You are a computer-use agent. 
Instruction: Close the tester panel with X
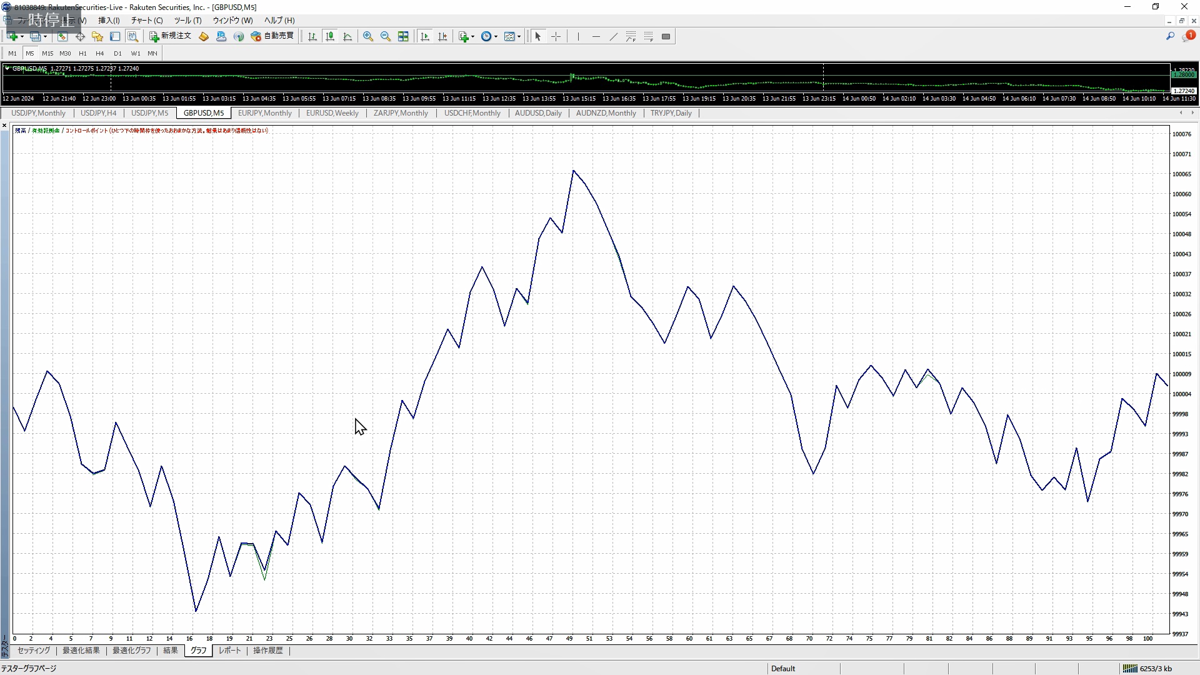click(4, 126)
